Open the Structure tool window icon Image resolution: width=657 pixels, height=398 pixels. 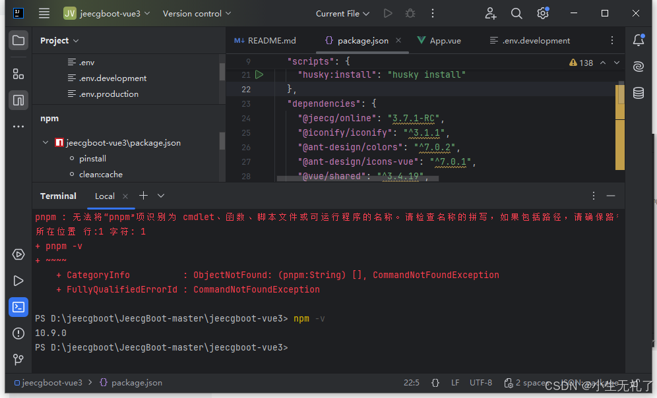[x=18, y=74]
